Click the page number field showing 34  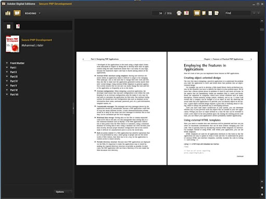click(157, 13)
